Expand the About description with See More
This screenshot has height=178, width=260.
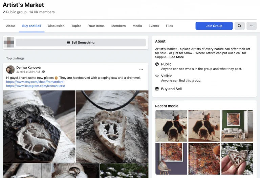pyautogui.click(x=177, y=57)
